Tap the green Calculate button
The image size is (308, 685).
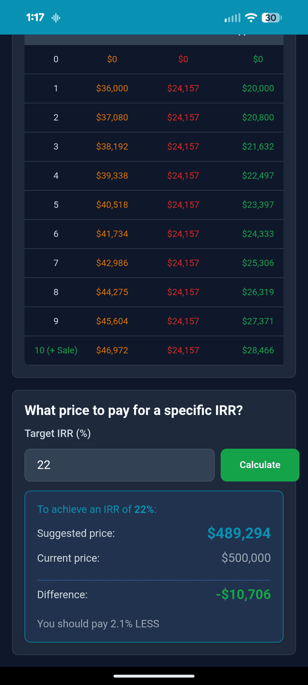click(260, 465)
